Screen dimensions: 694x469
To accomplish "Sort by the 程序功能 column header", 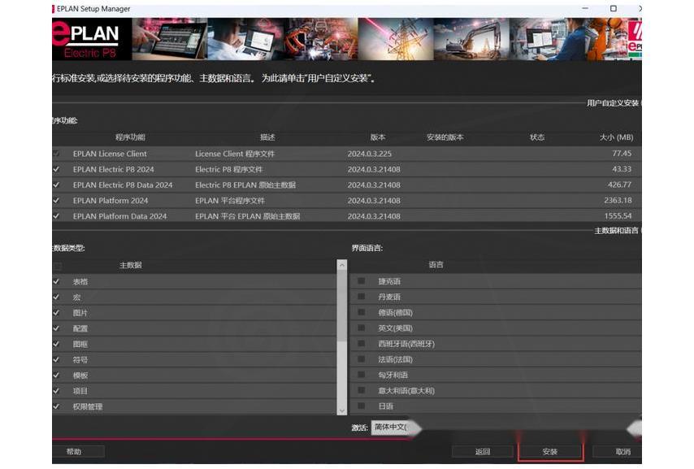I will [x=130, y=137].
